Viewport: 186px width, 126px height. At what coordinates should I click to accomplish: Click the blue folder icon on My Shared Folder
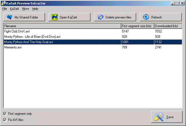tap(9, 17)
